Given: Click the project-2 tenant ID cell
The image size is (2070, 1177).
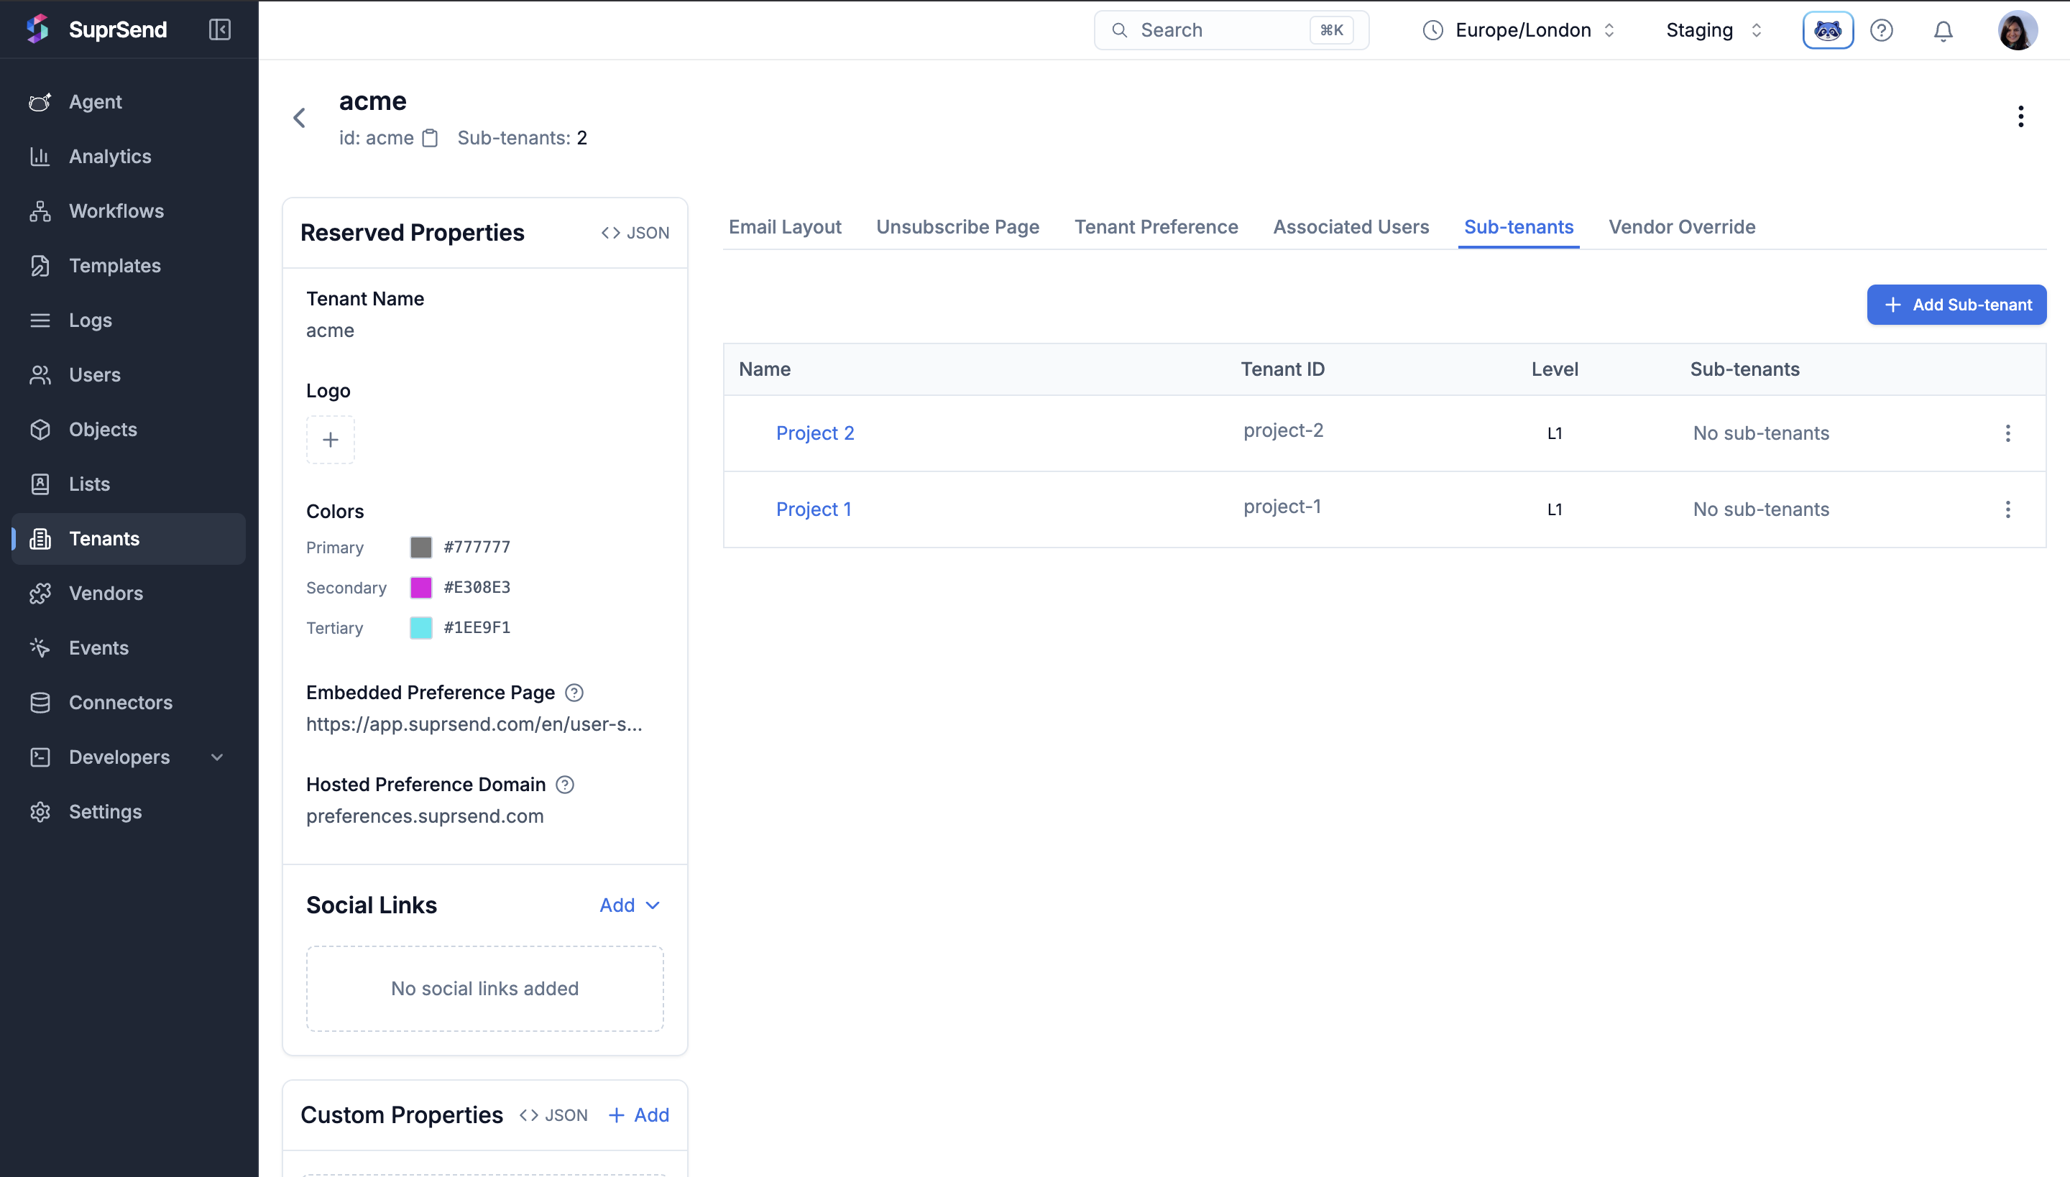Looking at the screenshot, I should [1283, 431].
